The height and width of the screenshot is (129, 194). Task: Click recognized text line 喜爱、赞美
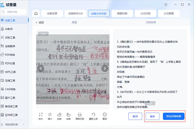123,82
